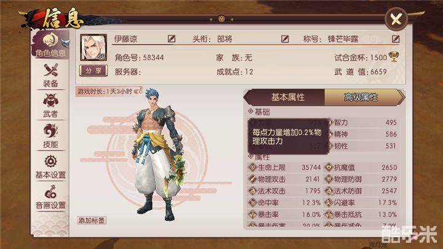Close the 信息 panel with X

396,19
